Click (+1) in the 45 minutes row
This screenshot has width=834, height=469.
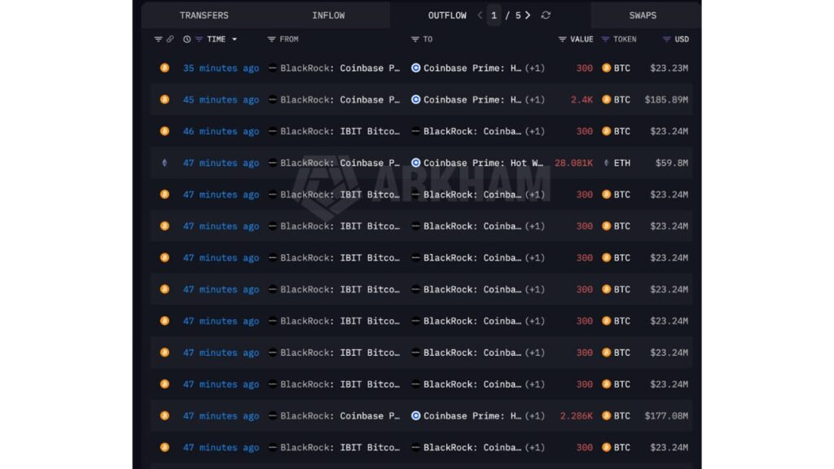(x=535, y=99)
